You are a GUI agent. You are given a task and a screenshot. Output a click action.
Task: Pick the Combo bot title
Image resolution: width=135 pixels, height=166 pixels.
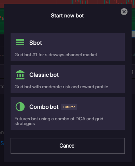(44, 107)
